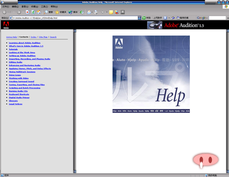Image resolution: width=229 pixels, height=177 pixels.
Task: Expand the assistant checkbox dropdown arrow
Action: pos(169,18)
